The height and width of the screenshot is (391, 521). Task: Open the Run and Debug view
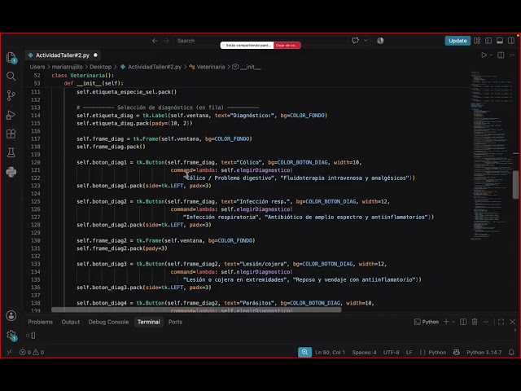(11, 115)
